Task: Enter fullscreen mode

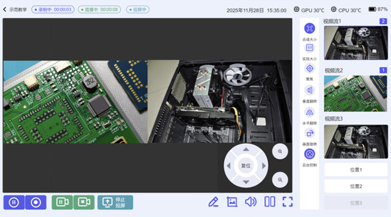Action: 288,202
